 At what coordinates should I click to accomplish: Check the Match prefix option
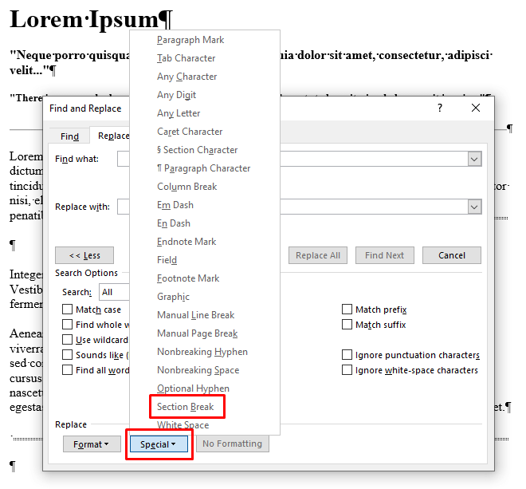347,310
